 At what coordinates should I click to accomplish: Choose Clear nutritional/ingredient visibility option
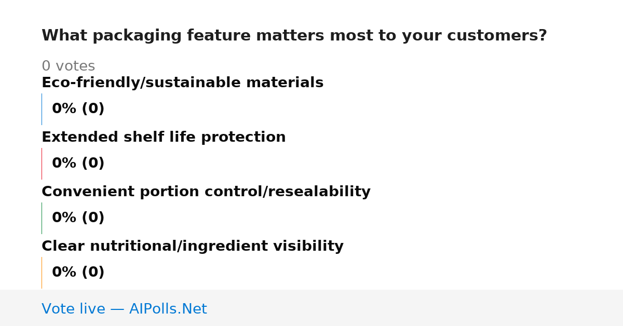coord(193,247)
